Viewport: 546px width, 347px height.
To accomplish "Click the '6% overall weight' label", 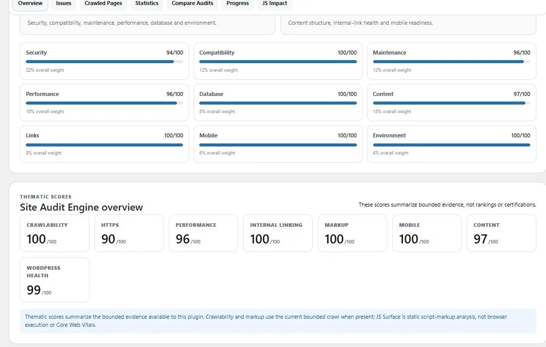I will coord(217,153).
